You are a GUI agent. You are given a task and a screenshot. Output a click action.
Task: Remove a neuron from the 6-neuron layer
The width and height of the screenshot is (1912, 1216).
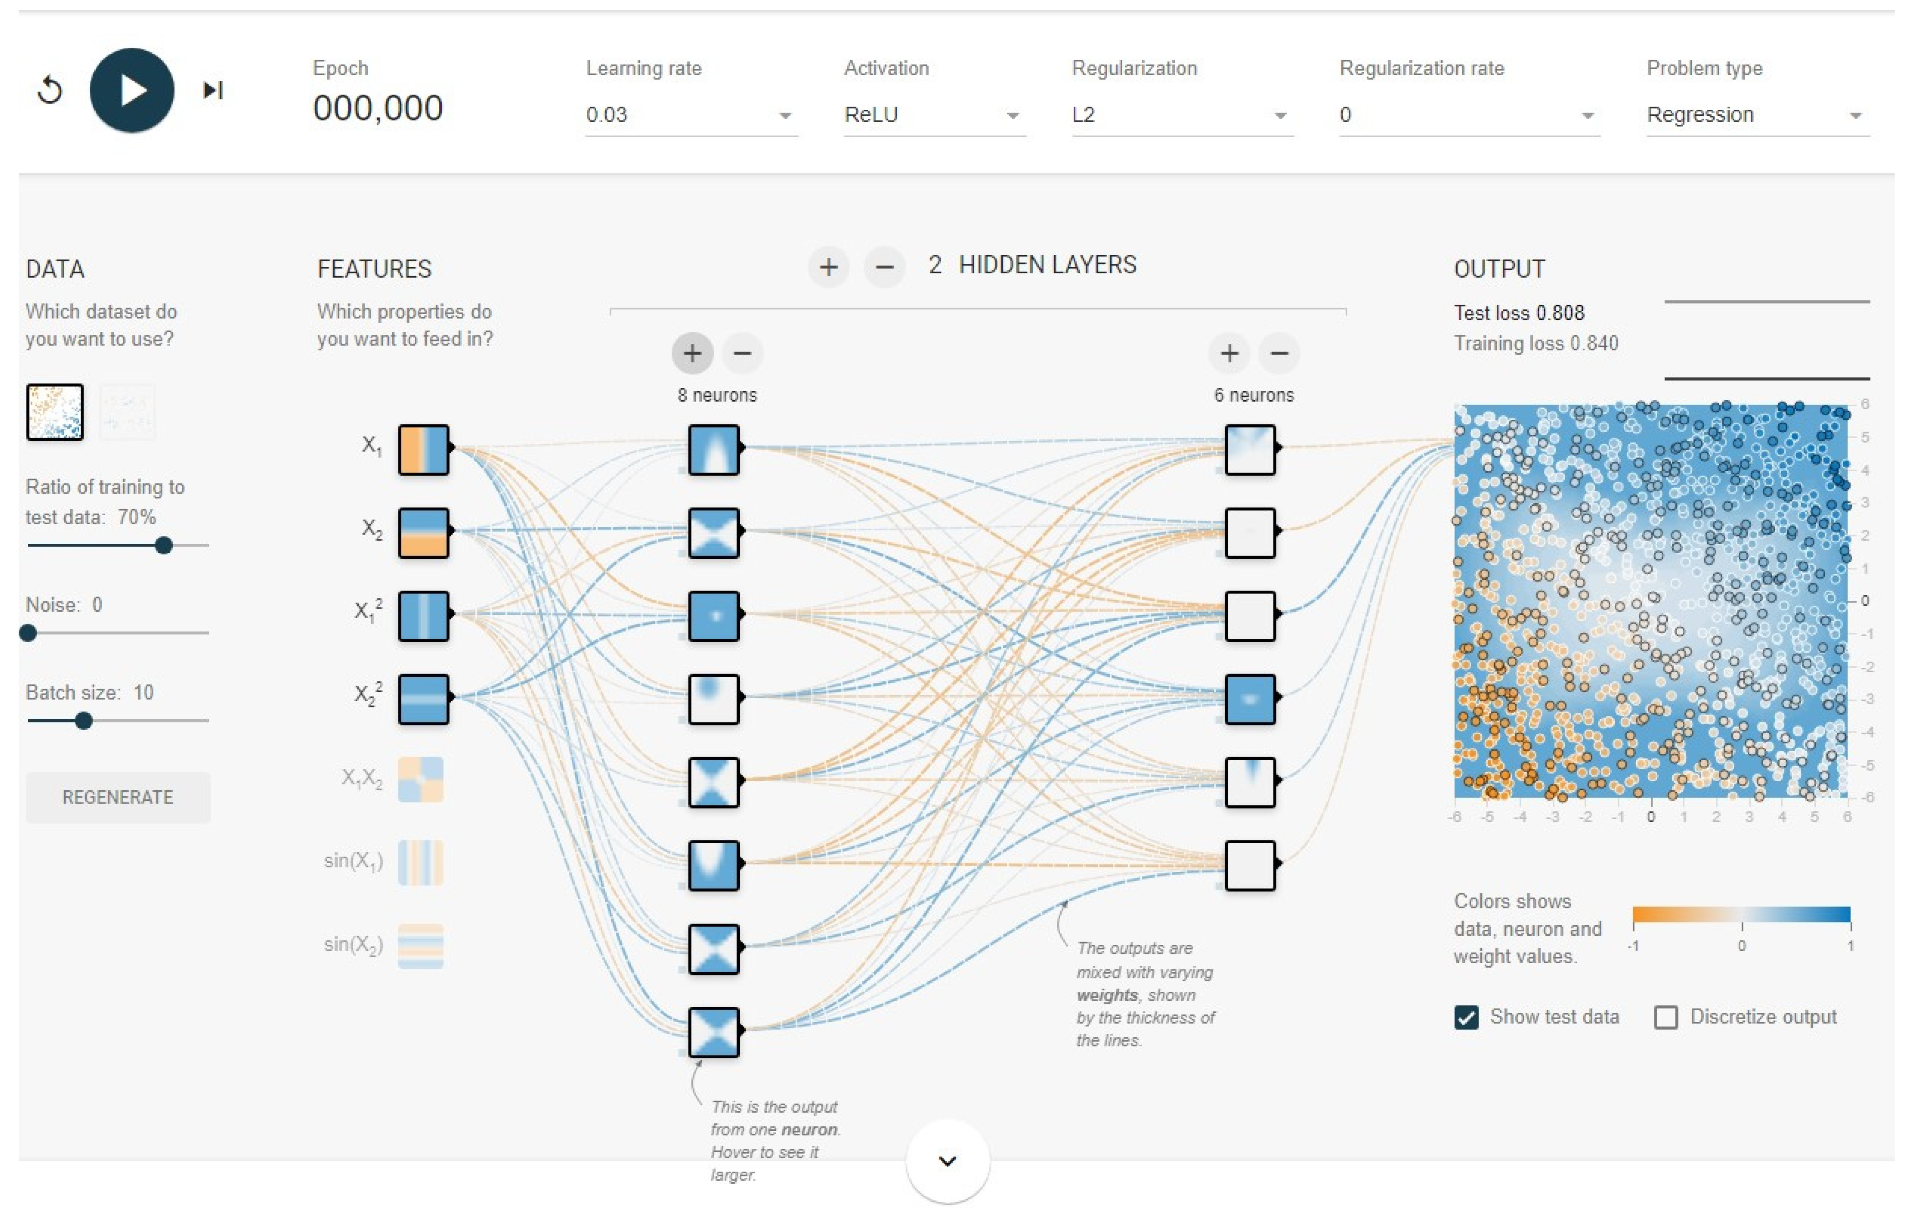click(1279, 353)
